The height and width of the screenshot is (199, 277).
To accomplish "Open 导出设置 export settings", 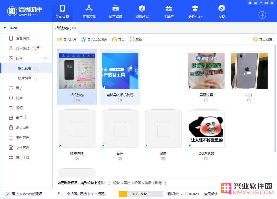I will coord(263,39).
